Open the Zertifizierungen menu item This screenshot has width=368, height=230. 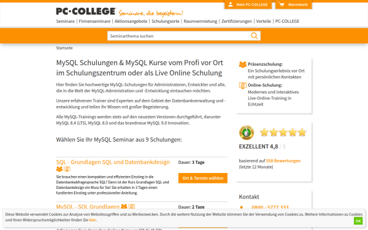pyautogui.click(x=237, y=21)
